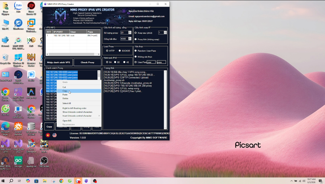Choose Copy in the context menu
Viewport: 325px width, 184px height.
(65, 91)
